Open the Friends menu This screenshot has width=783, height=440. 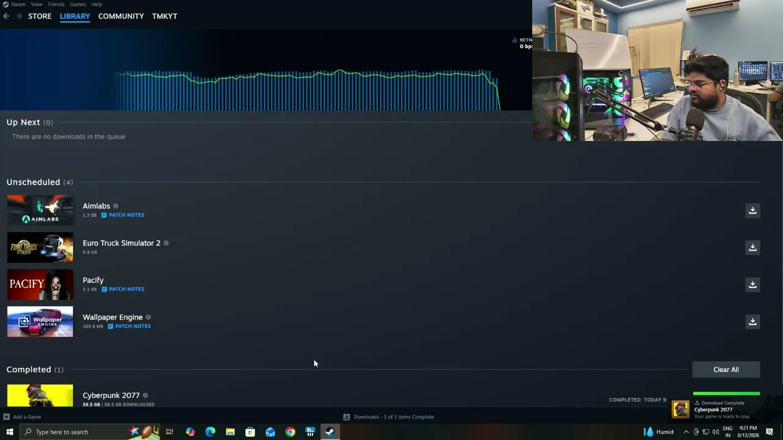tap(56, 4)
